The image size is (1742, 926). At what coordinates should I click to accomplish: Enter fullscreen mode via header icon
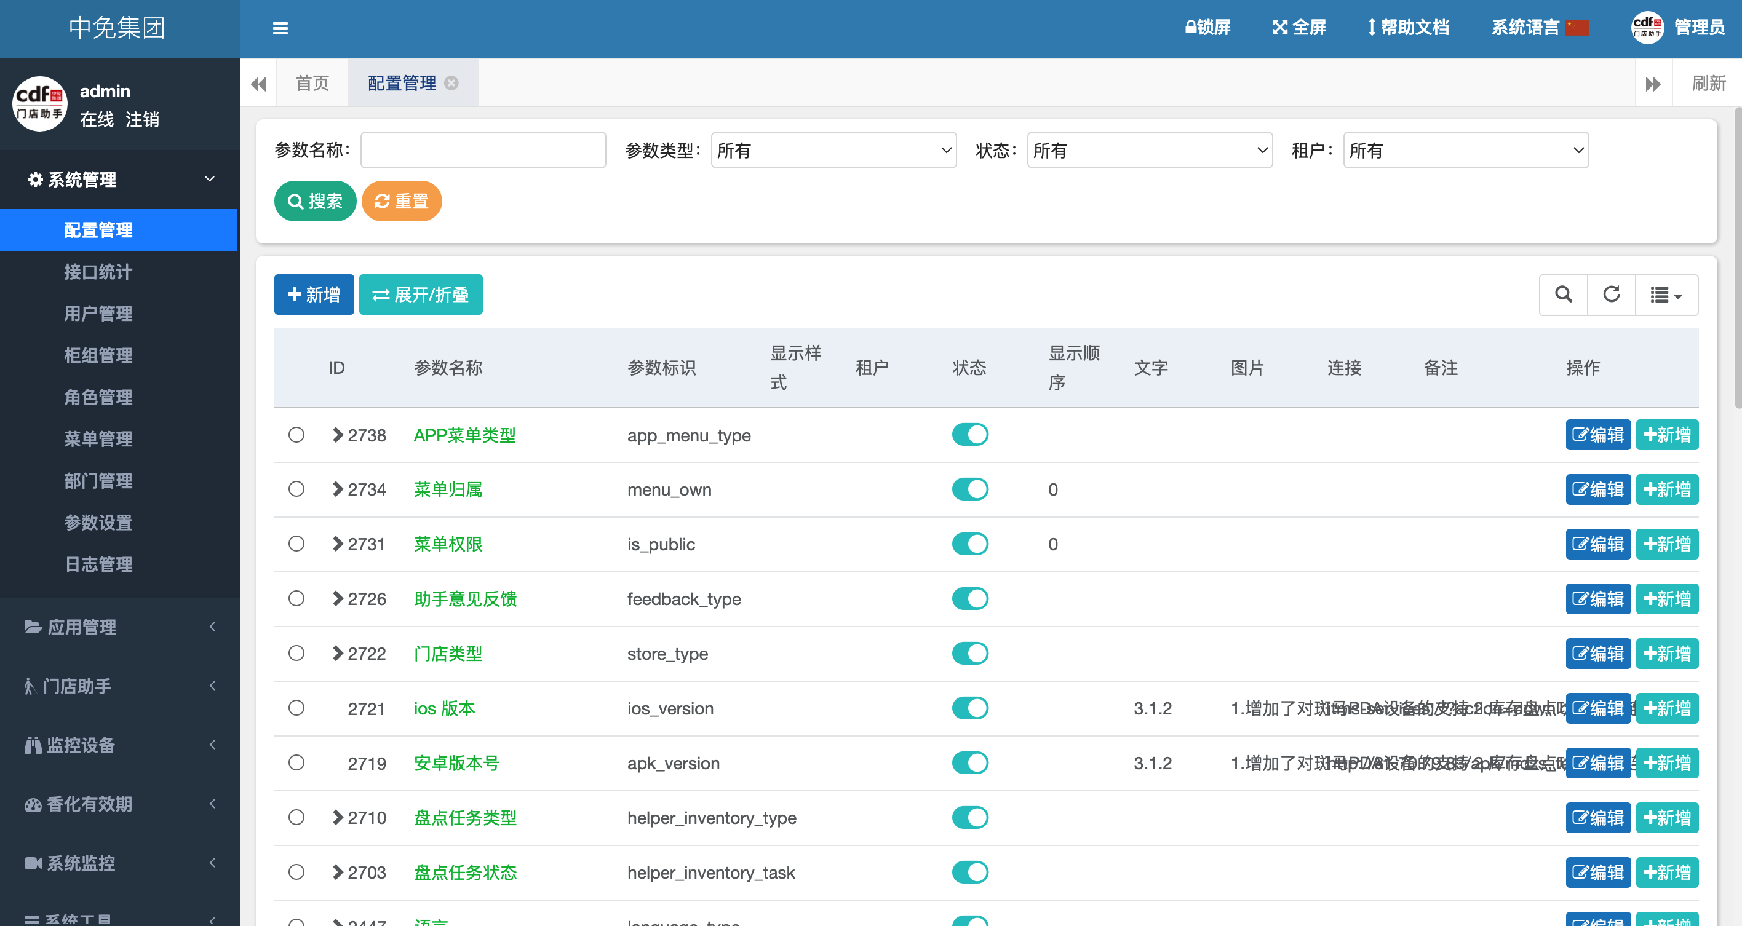(x=1279, y=28)
